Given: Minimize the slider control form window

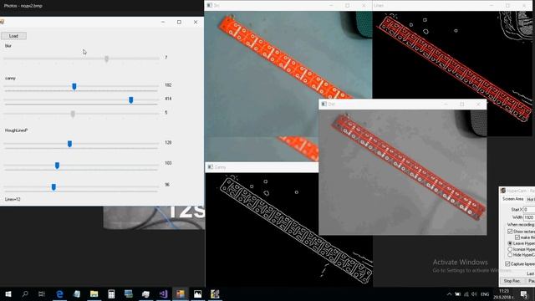Looking at the screenshot, I should pyautogui.click(x=163, y=23).
